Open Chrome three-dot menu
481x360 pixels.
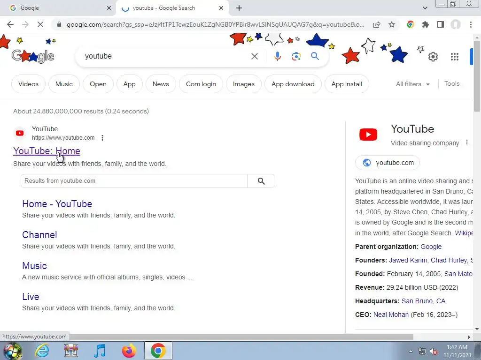tap(471, 24)
